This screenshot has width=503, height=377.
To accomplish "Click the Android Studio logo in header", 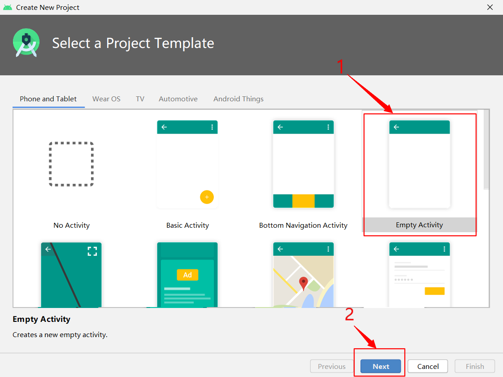I will click(26, 43).
